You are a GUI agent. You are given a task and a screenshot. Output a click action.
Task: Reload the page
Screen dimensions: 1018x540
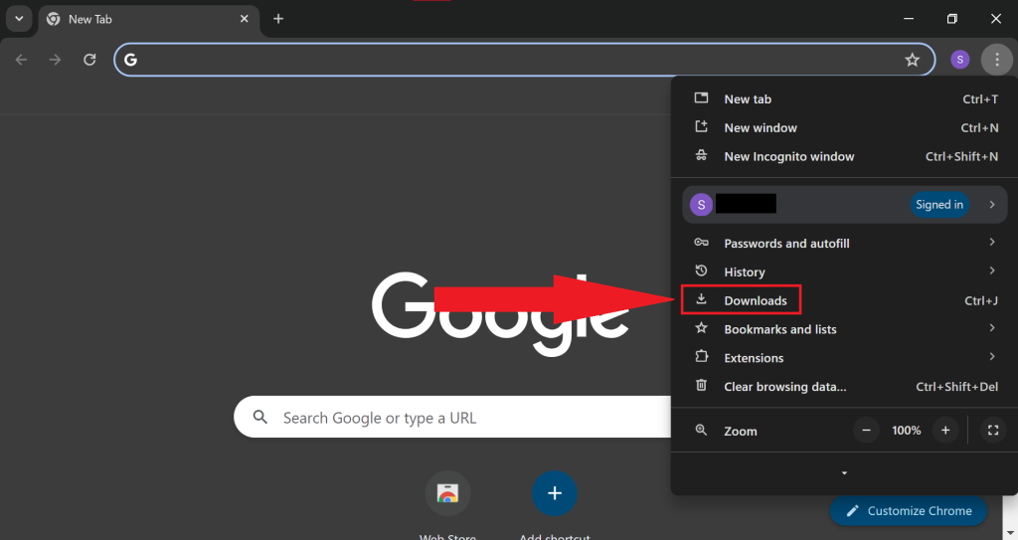(x=89, y=60)
